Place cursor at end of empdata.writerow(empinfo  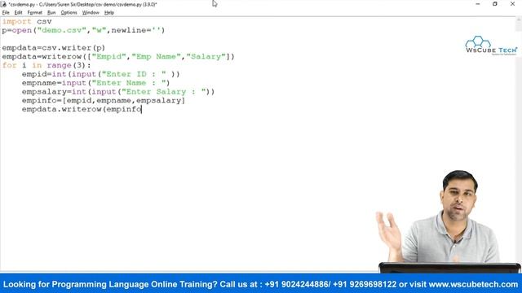coord(142,109)
